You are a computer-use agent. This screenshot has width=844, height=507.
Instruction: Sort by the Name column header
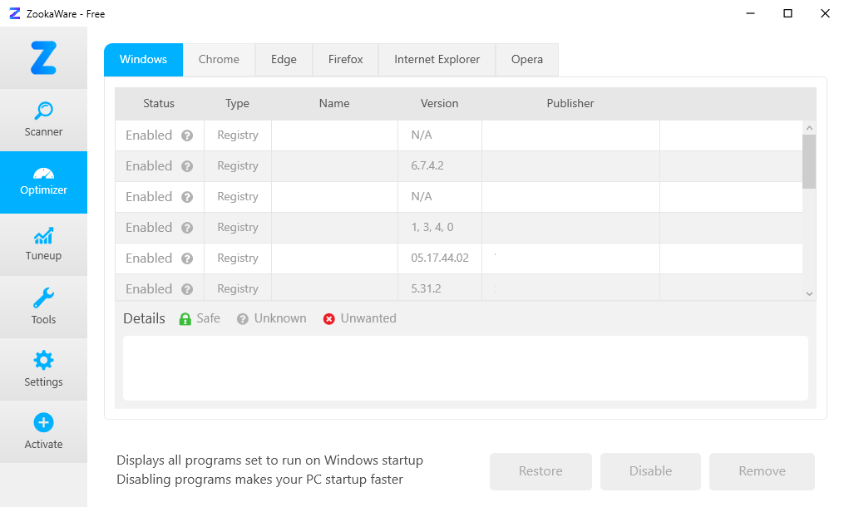(334, 103)
